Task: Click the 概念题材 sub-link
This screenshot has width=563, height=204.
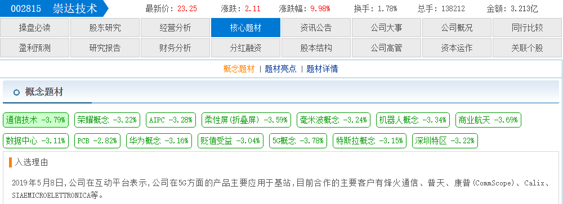Action: click(239, 69)
